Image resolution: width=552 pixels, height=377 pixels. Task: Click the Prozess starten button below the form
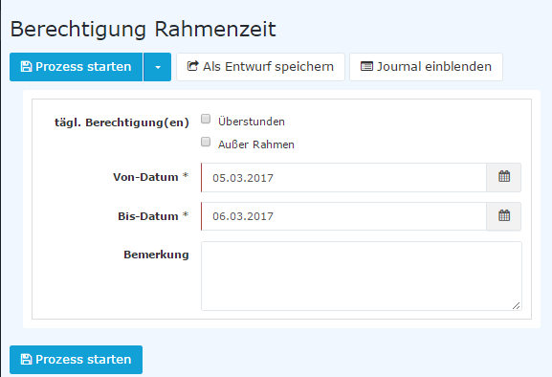point(76,360)
